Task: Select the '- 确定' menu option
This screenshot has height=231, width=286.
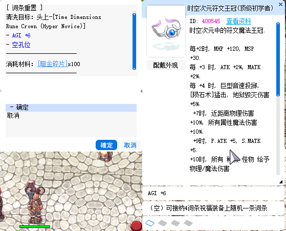Action: pyautogui.click(x=71, y=108)
